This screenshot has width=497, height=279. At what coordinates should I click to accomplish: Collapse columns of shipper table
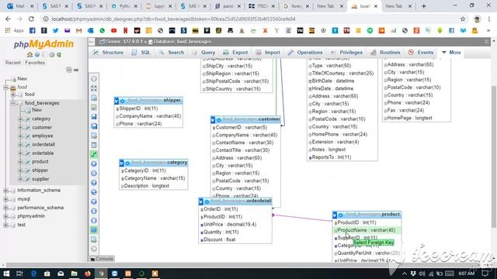point(116,101)
